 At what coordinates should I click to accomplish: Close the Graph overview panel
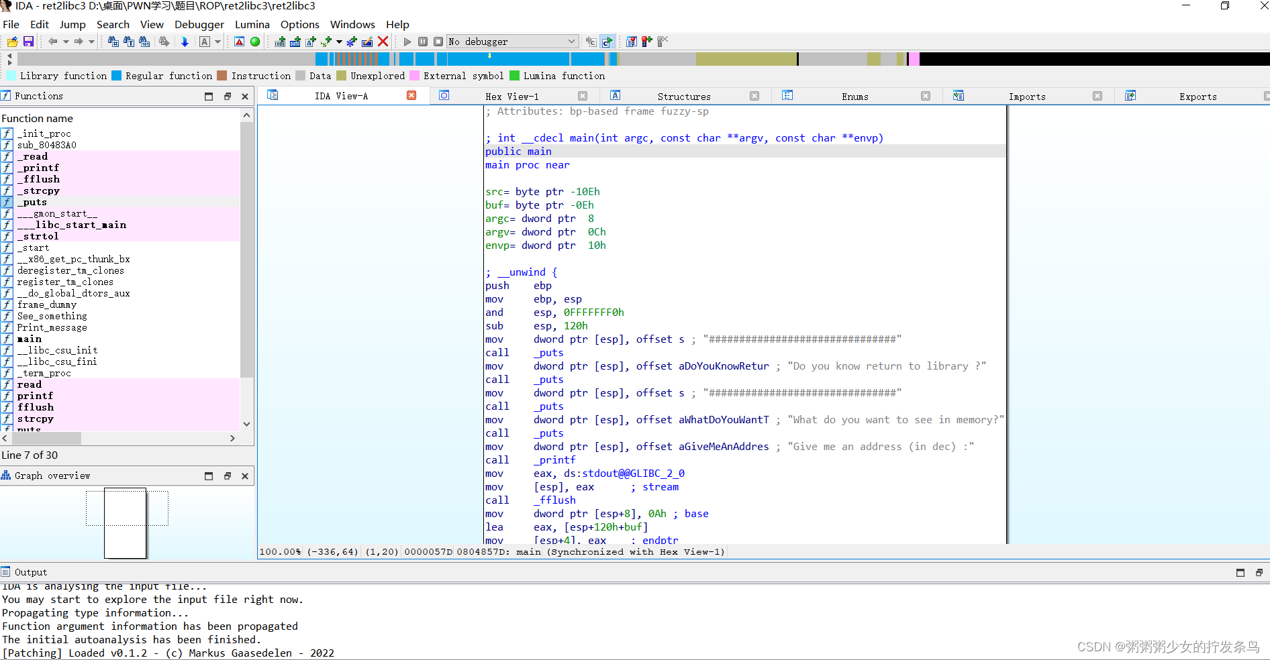245,476
